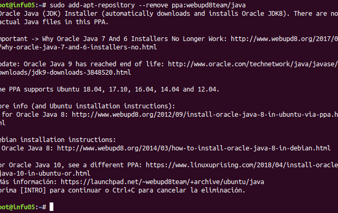Screen dimensions: 338x213
Task: Click the --remove flag in the command
Action: click(153, 5)
